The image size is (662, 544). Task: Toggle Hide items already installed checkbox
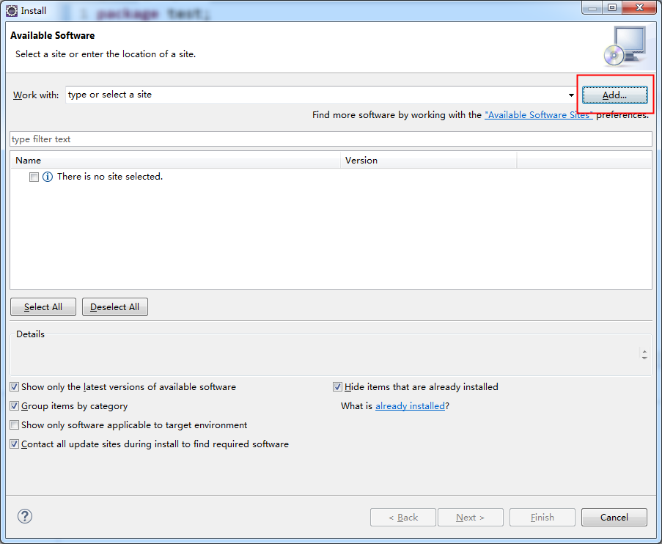[337, 387]
